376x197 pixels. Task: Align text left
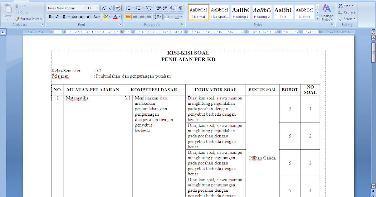[128, 17]
